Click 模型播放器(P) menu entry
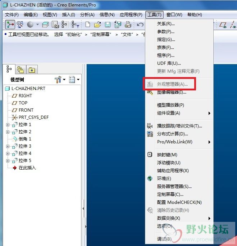The height and width of the screenshot is (246, 237). pyautogui.click(x=179, y=105)
